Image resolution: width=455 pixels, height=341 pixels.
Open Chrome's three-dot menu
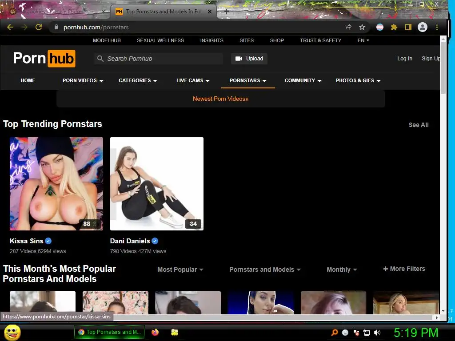click(437, 27)
